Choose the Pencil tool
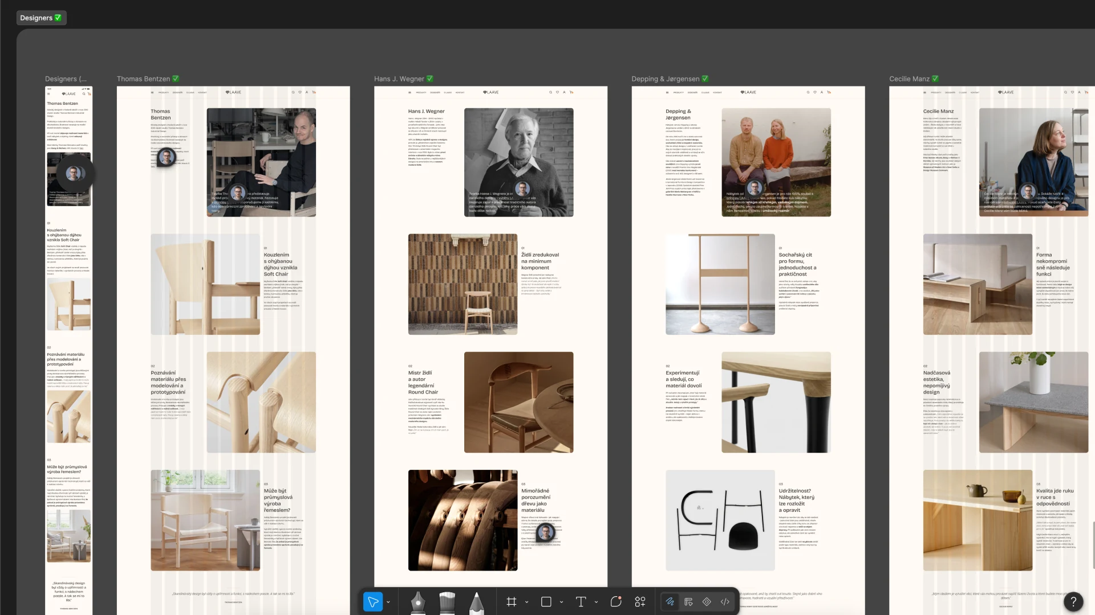Viewport: 1095px width, 615px height. tap(476, 602)
